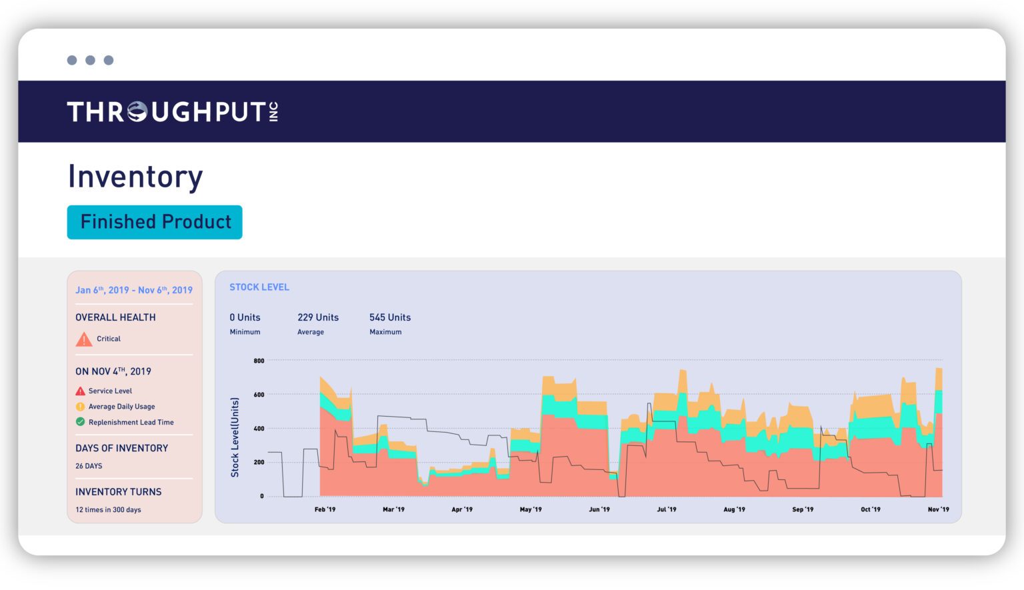The image size is (1024, 590).
Task: Click the 229 Units Average stat
Action: pos(318,323)
